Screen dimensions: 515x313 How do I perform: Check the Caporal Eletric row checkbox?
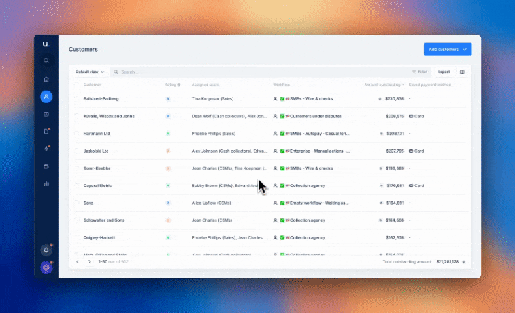[76, 185]
